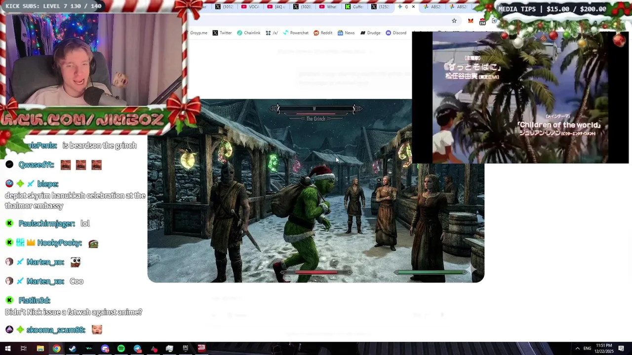Viewport: 632px width, 355px height.
Task: Click the Marten_xo message saying Coo
Action: click(x=44, y=281)
